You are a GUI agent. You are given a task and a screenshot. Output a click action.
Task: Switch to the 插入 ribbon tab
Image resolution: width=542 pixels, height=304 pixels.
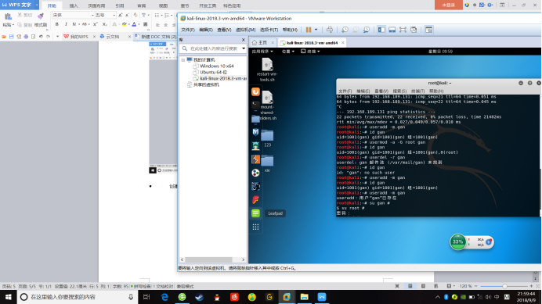(74, 6)
